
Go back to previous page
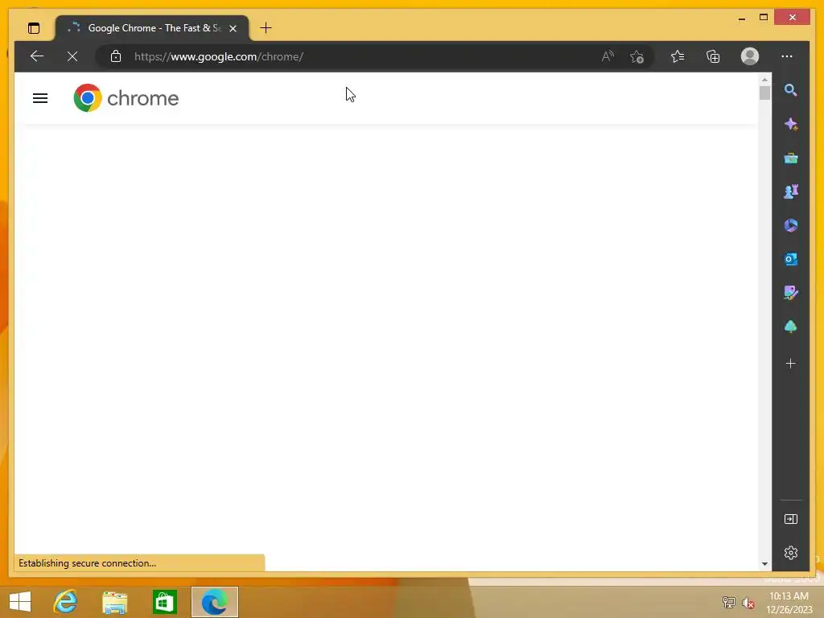click(x=37, y=56)
